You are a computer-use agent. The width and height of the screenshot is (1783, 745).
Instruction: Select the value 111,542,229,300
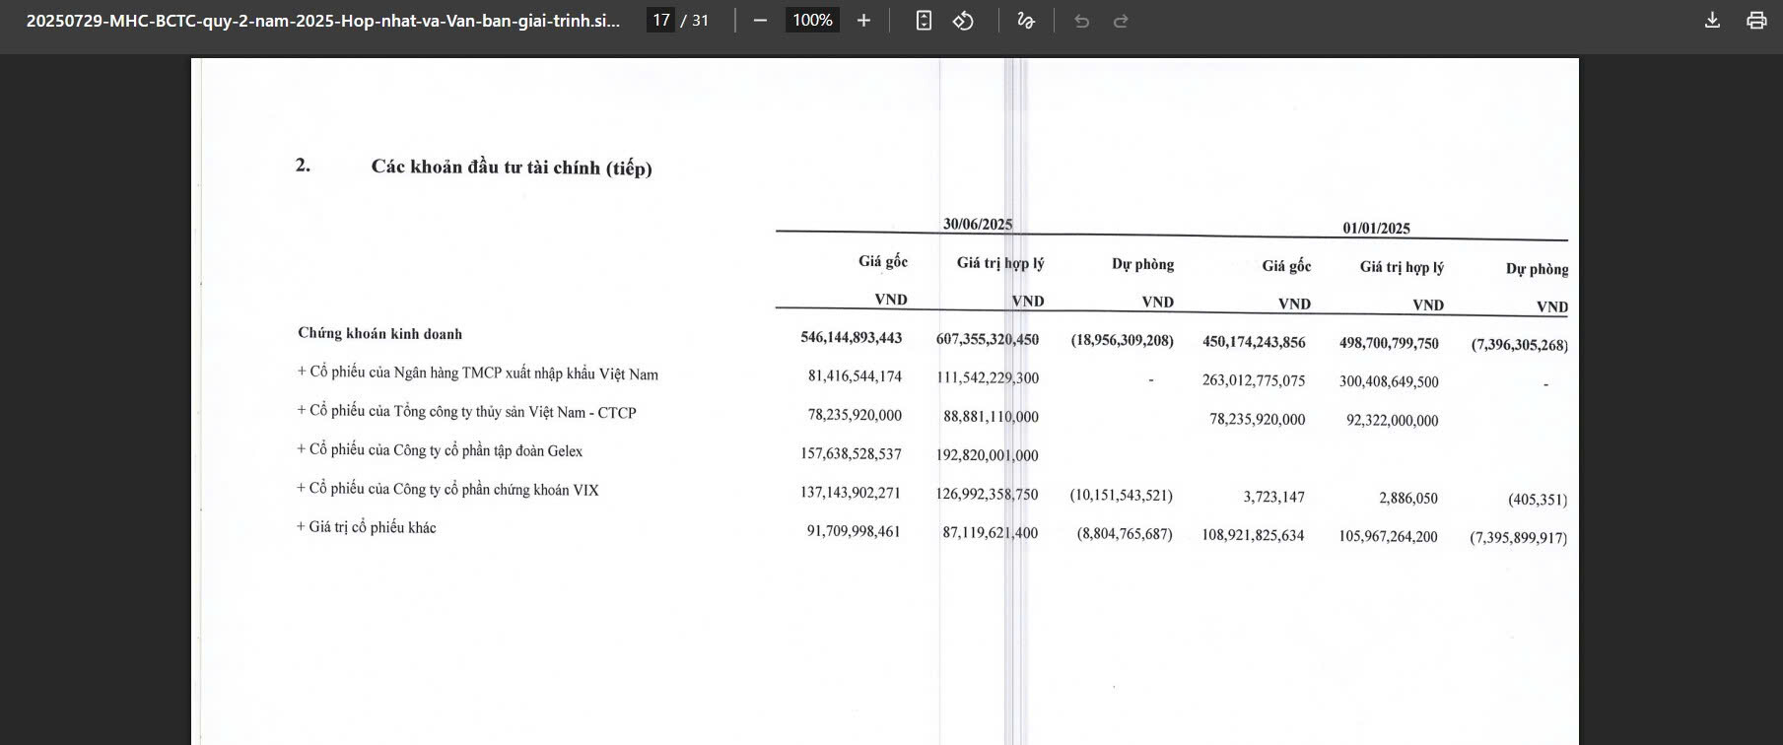point(988,377)
